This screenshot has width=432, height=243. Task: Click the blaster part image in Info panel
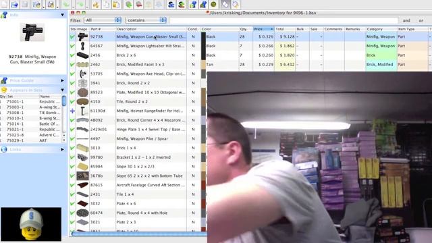tap(32, 32)
